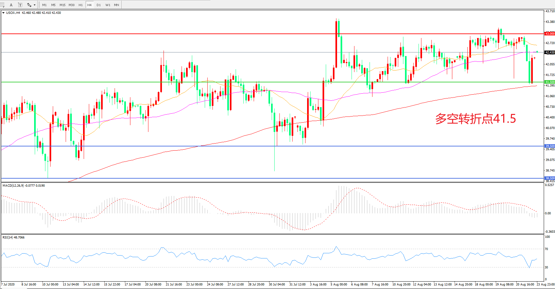Viewport: 555px width, 289px height.
Task: Select the Text tool (A)
Action: pyautogui.click(x=11, y=5)
